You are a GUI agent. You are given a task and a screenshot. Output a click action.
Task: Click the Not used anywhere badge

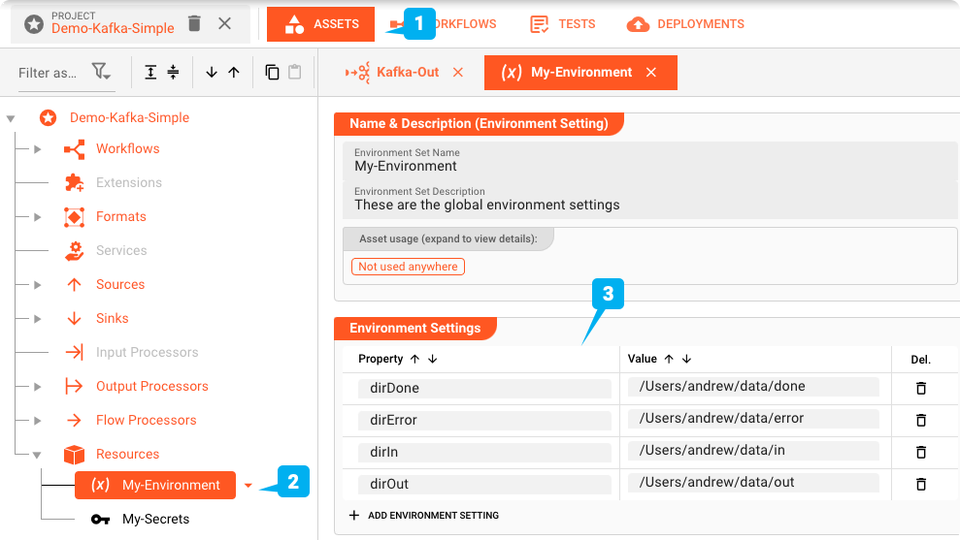(408, 267)
